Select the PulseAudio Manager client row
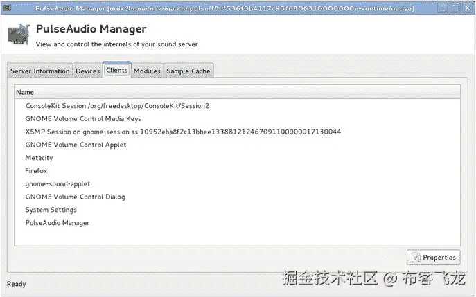Screen dimensions: 476x297 coord(237,223)
